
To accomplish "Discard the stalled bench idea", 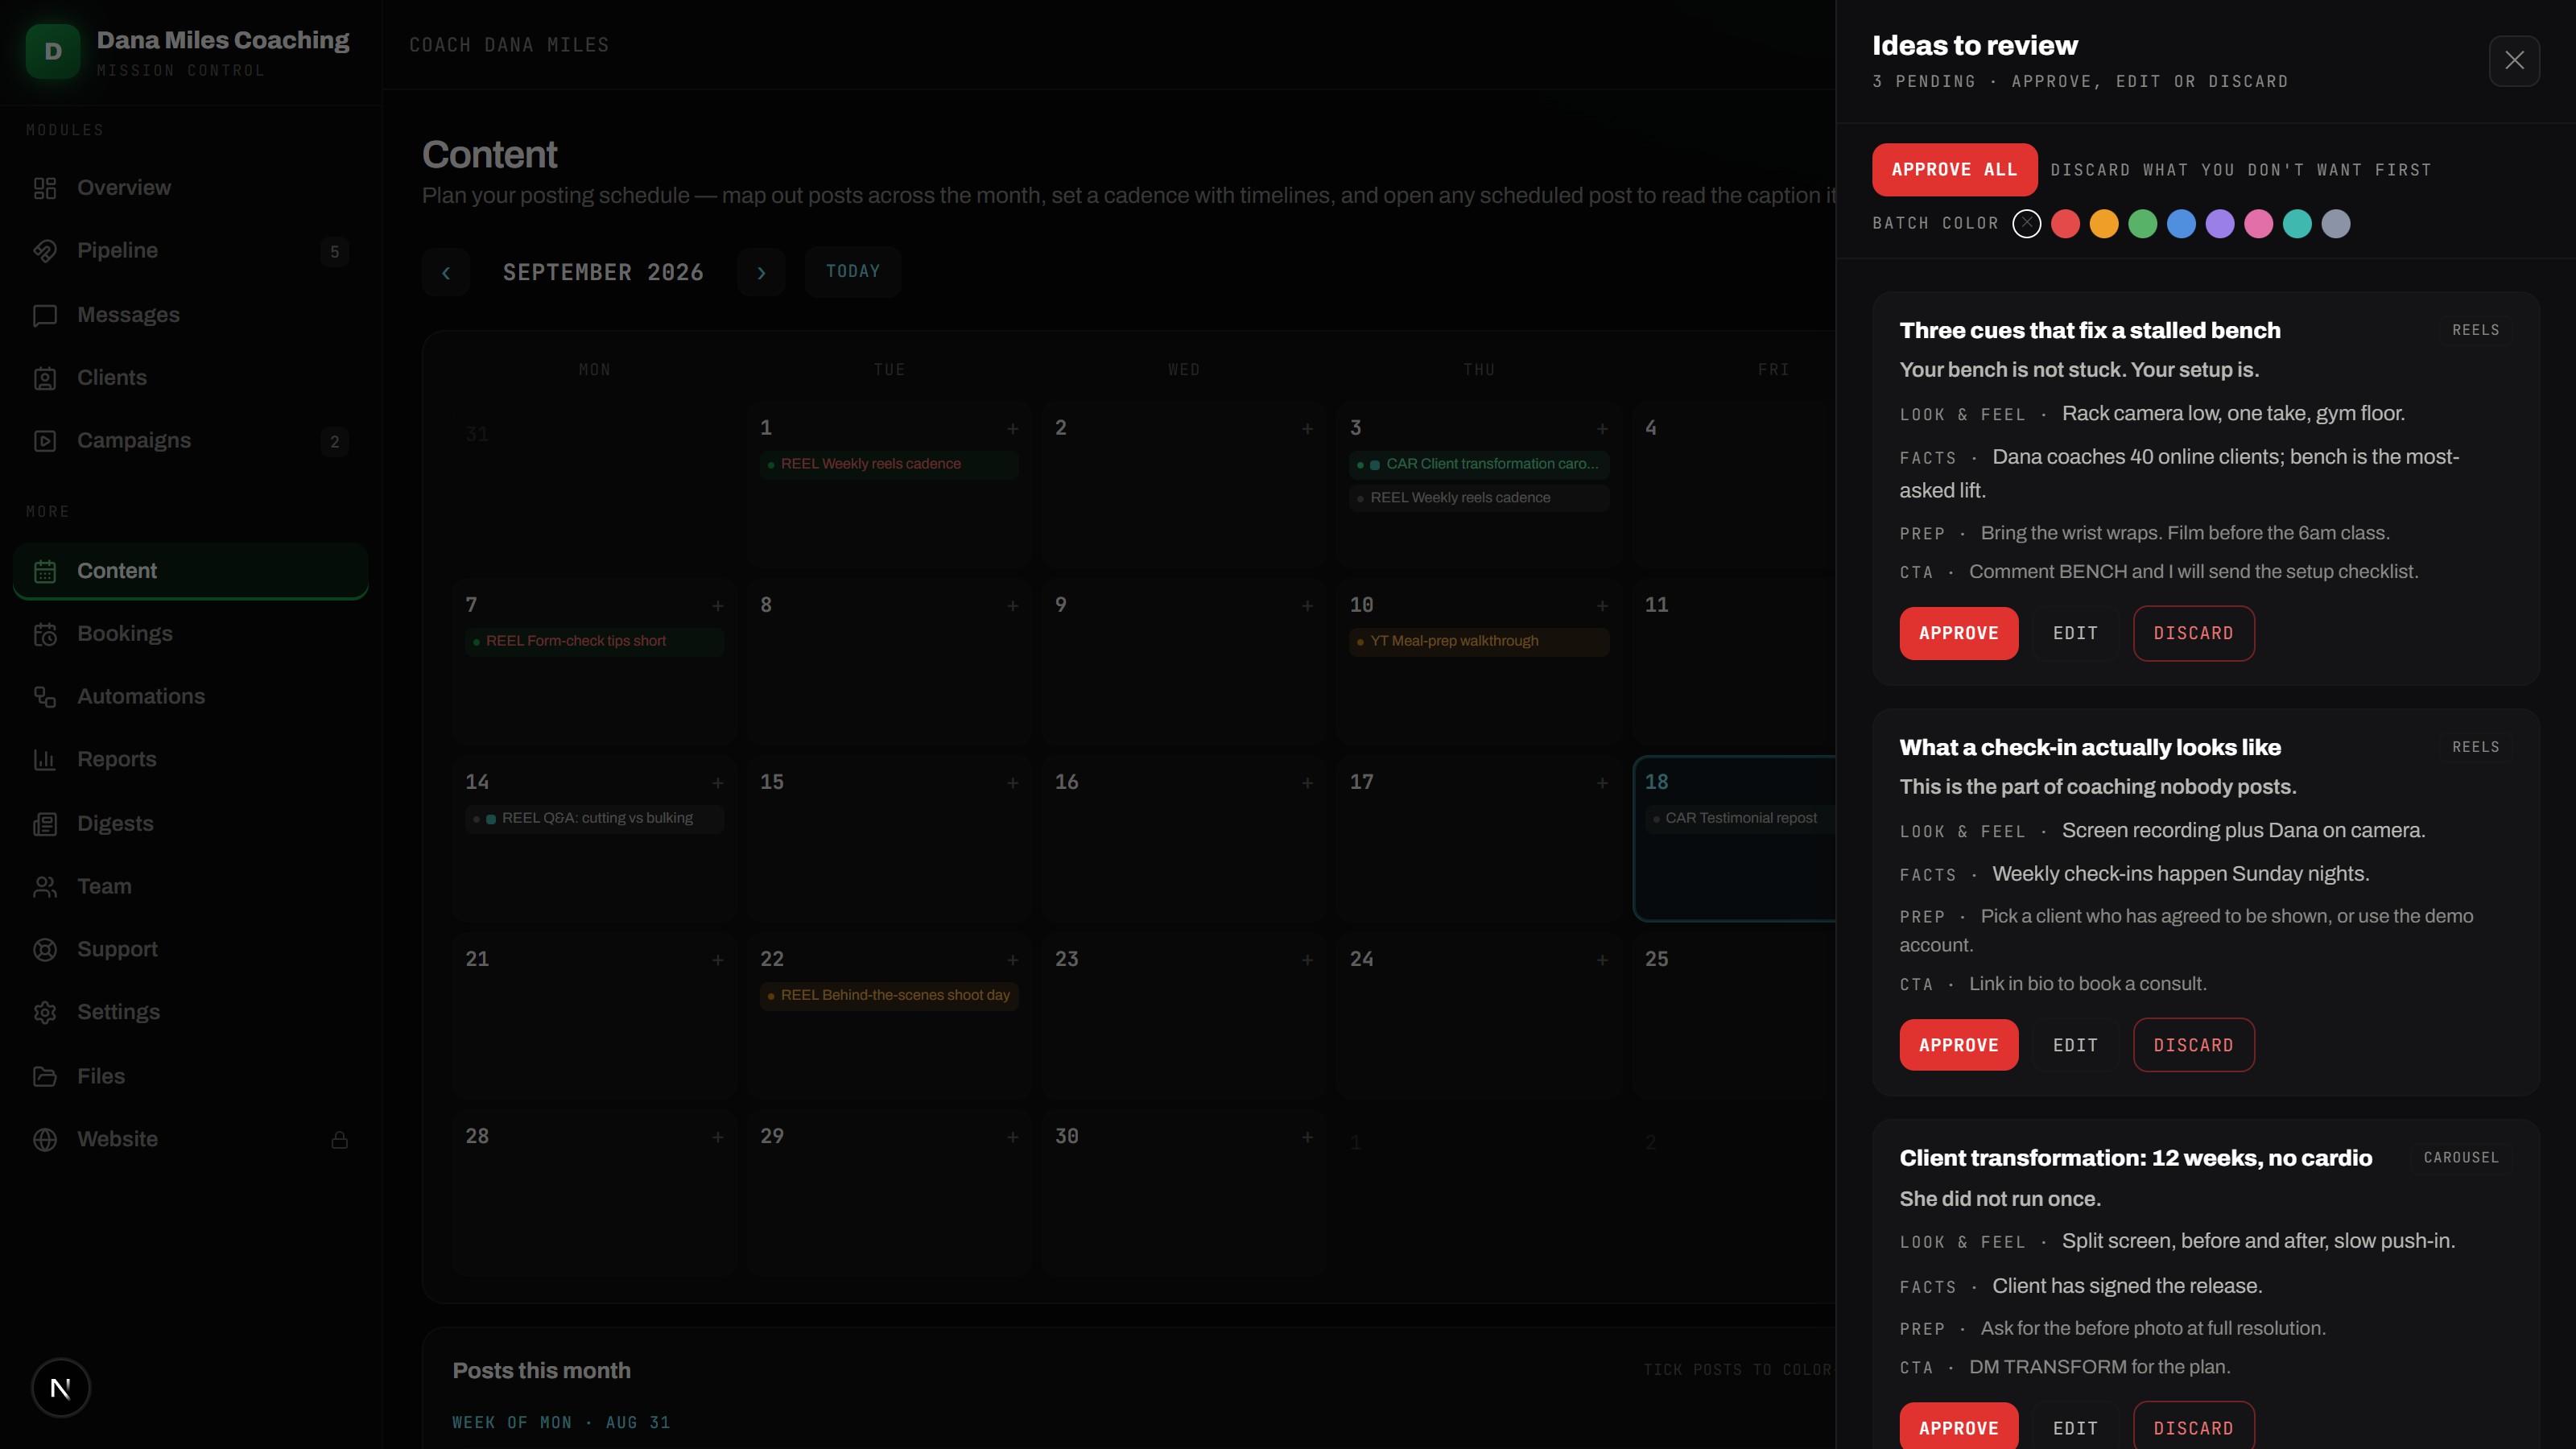I will [2193, 633].
